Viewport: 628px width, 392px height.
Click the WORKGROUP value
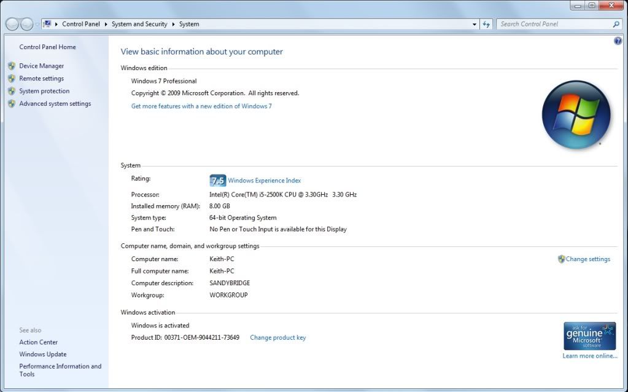tap(229, 295)
